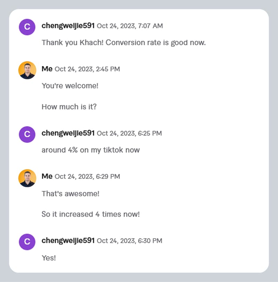Click the final "Yes!" reply message
This screenshot has width=278, height=282.
[49, 258]
